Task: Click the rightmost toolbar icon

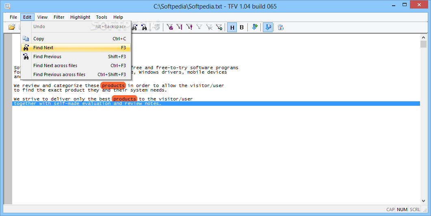Action: coord(280,27)
